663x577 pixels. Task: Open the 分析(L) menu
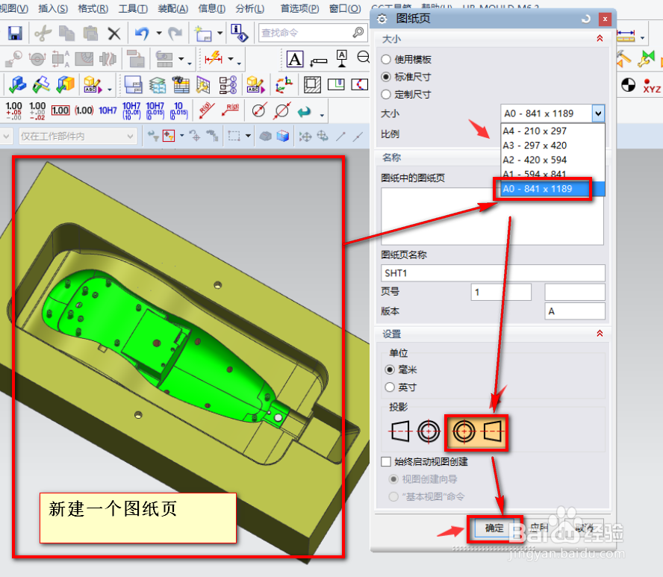tap(250, 8)
